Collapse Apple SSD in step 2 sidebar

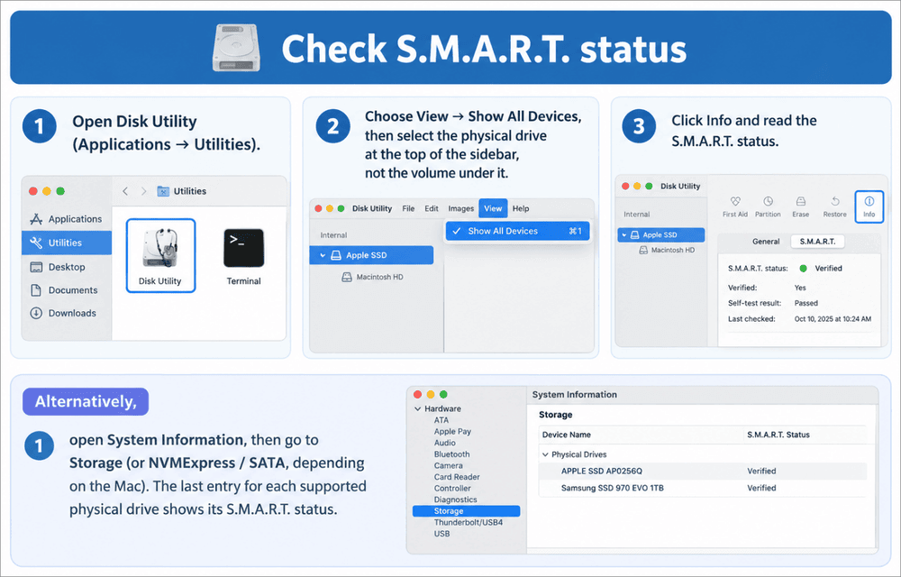point(323,255)
